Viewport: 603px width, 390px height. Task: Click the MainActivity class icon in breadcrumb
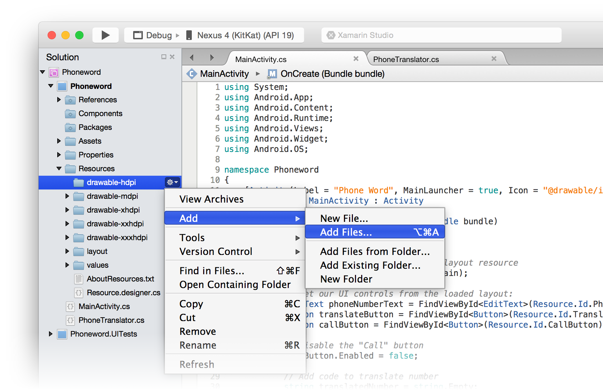coord(192,74)
